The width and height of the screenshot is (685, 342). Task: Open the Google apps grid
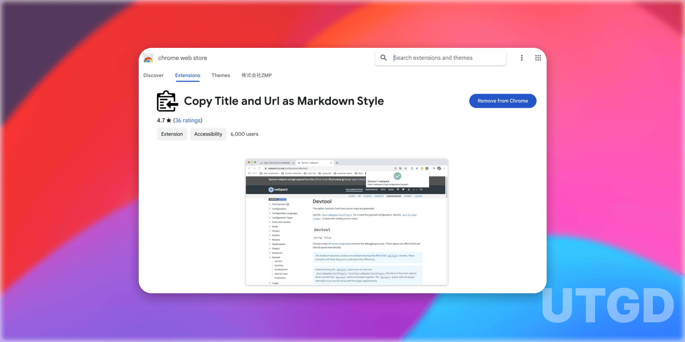[x=538, y=58]
